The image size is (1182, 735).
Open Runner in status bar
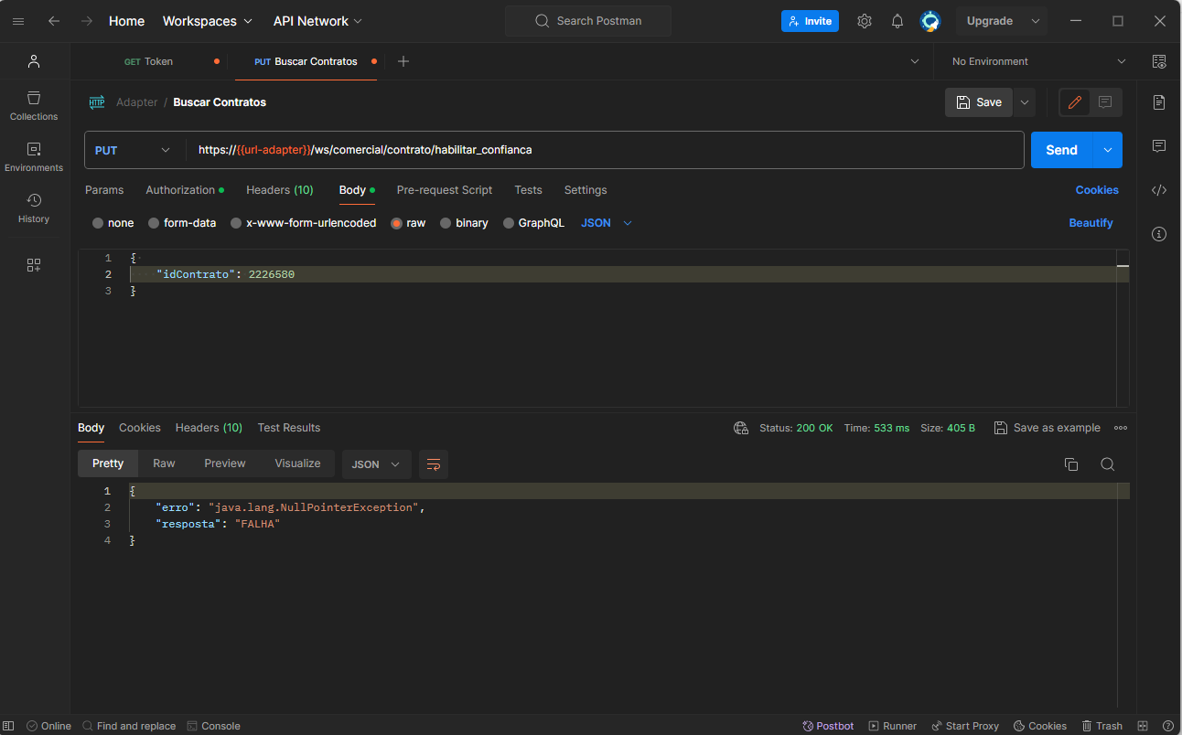coord(893,726)
